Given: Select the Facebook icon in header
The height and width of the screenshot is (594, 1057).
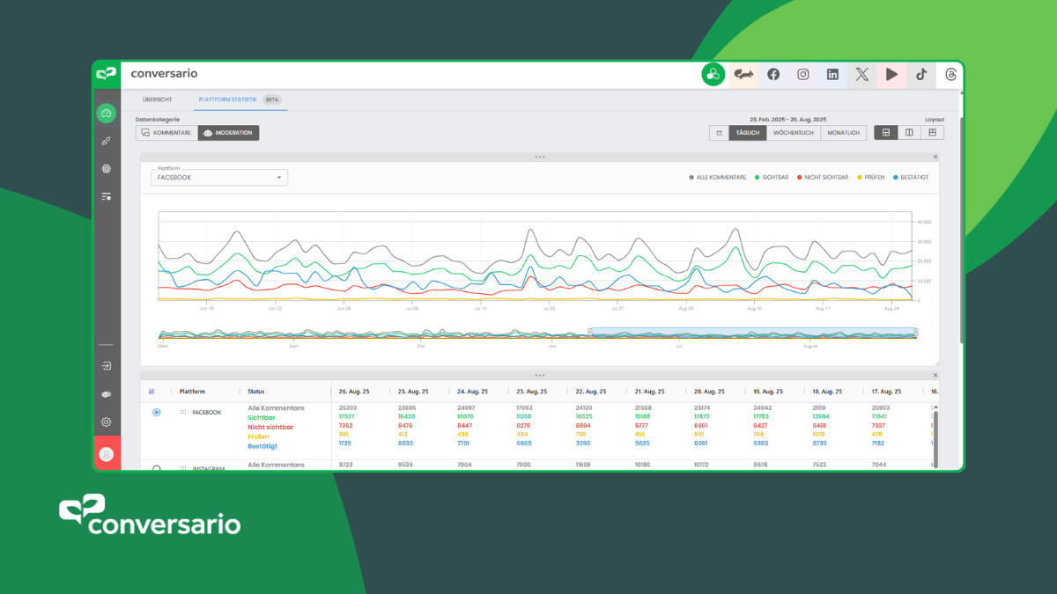Looking at the screenshot, I should click(x=773, y=75).
